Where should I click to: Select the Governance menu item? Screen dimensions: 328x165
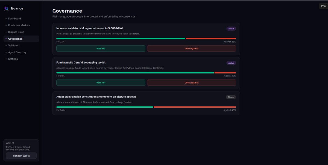[21, 39]
